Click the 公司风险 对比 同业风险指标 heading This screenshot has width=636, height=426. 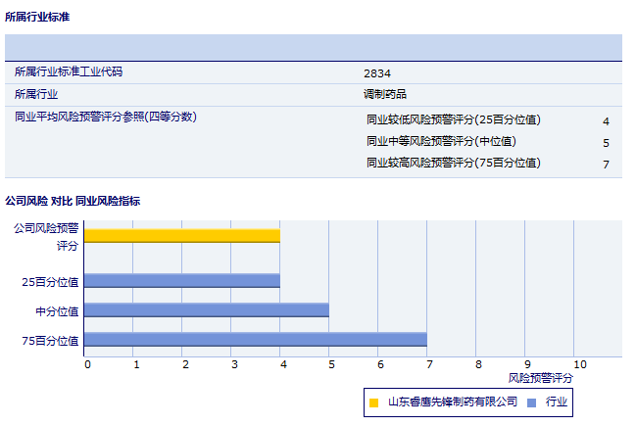tap(73, 201)
